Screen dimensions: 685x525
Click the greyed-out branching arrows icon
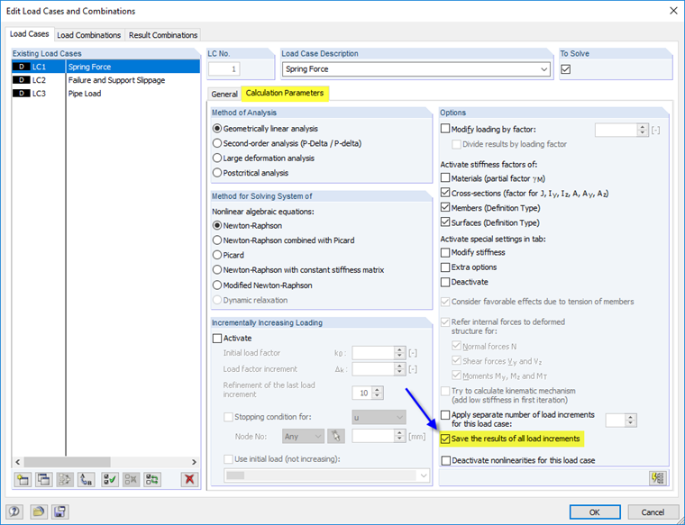[65, 480]
